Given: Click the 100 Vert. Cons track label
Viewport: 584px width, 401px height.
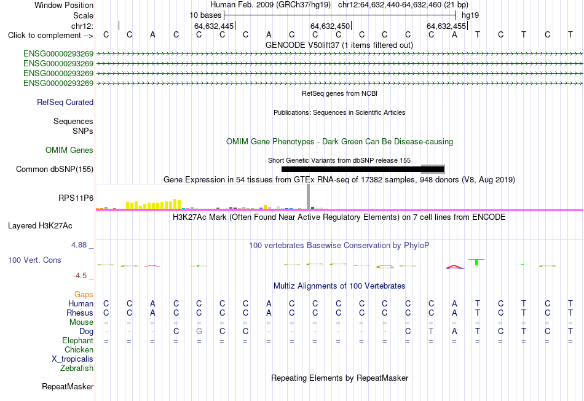Looking at the screenshot, I should tap(34, 260).
